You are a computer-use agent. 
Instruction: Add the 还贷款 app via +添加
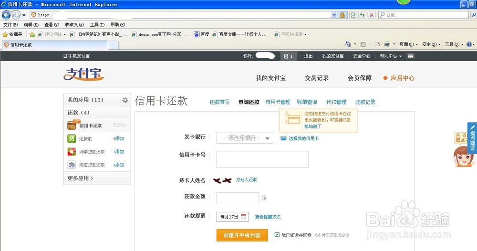coord(119,138)
